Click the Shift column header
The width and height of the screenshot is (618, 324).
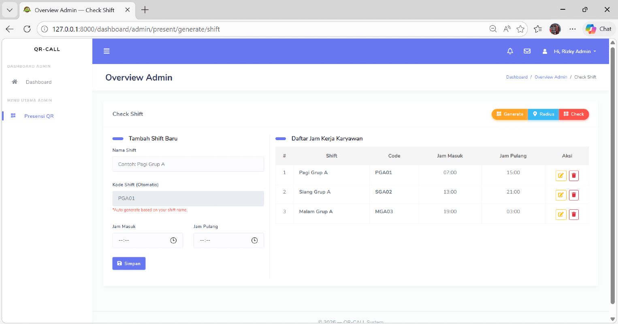click(331, 156)
